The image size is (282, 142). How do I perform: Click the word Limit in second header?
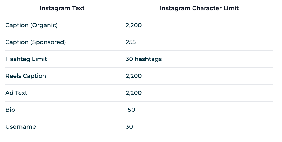click(231, 8)
